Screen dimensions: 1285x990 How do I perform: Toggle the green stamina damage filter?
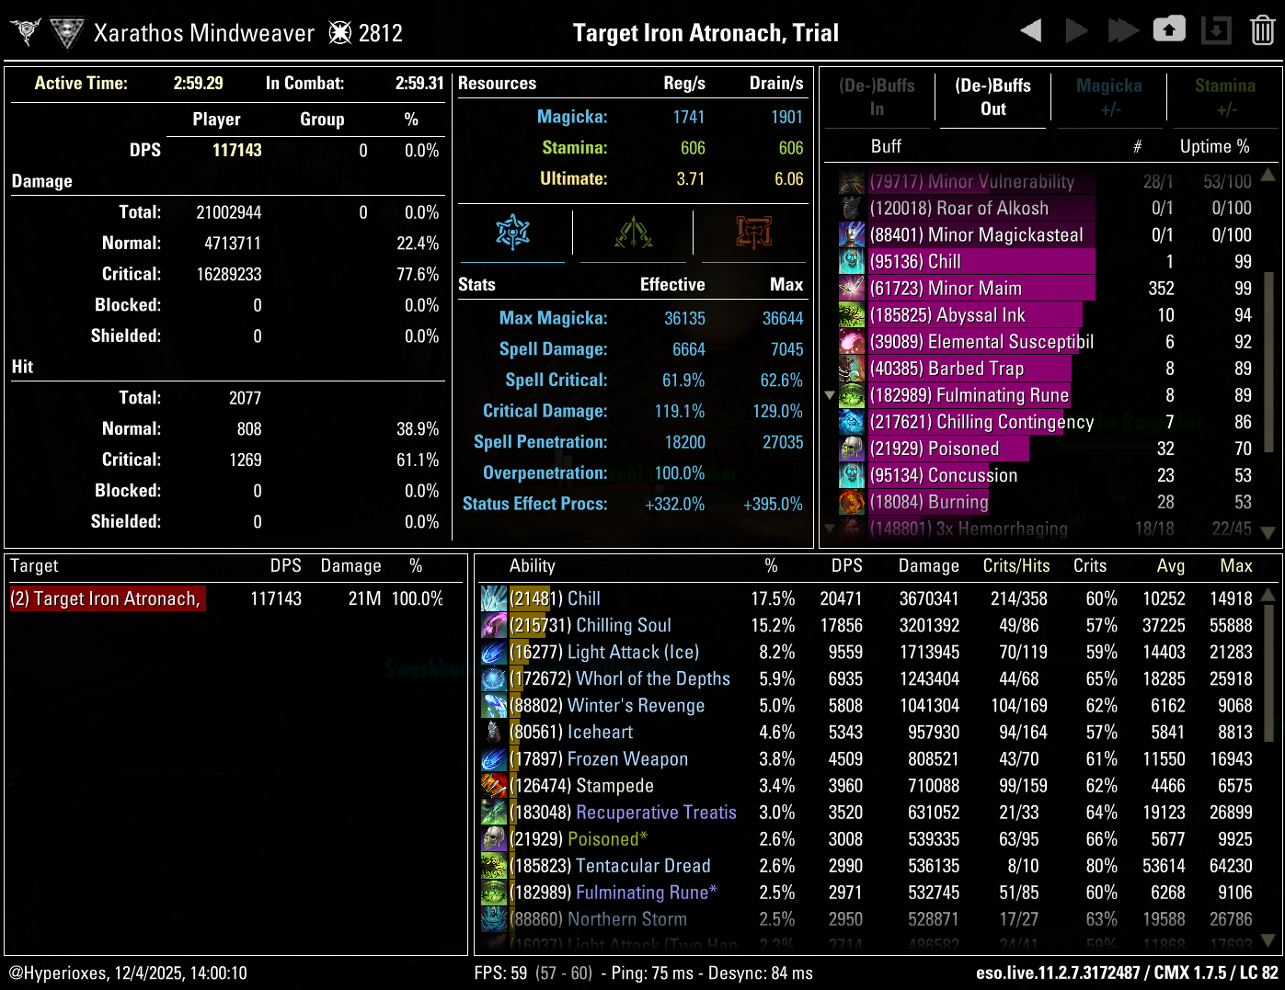[x=632, y=233]
